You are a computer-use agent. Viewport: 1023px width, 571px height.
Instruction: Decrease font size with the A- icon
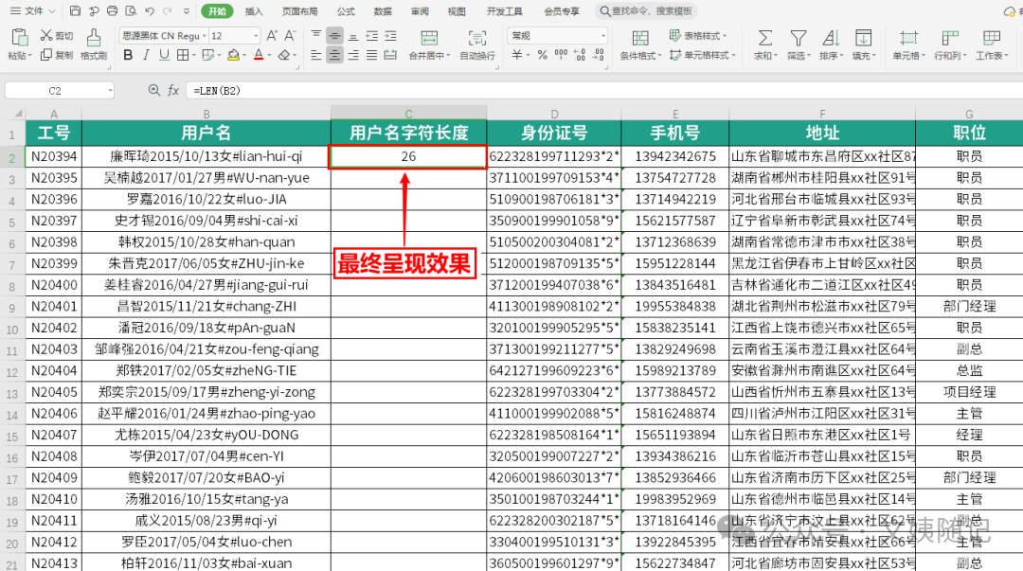pos(291,35)
